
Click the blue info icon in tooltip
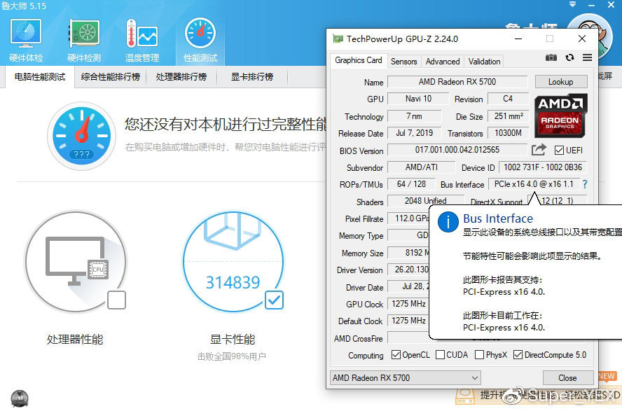pyautogui.click(x=448, y=222)
